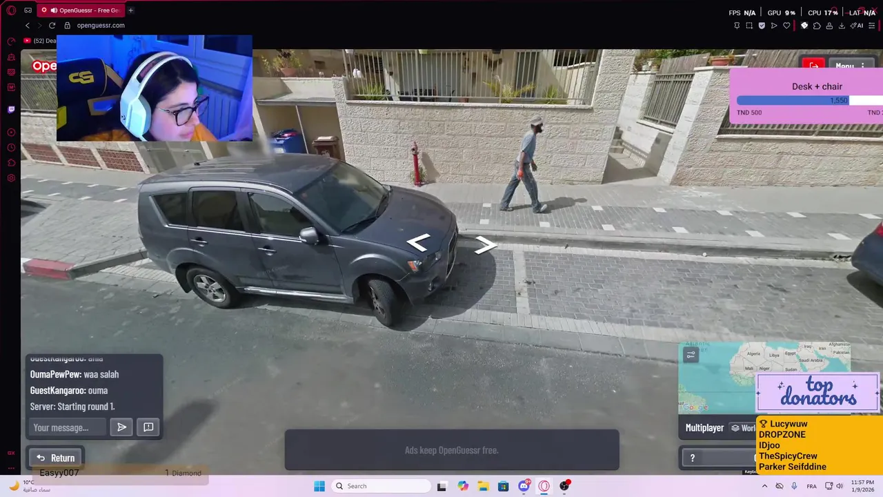The image size is (883, 497).
Task: Open Twitch in the Opera sidebar
Action: pos(11,110)
